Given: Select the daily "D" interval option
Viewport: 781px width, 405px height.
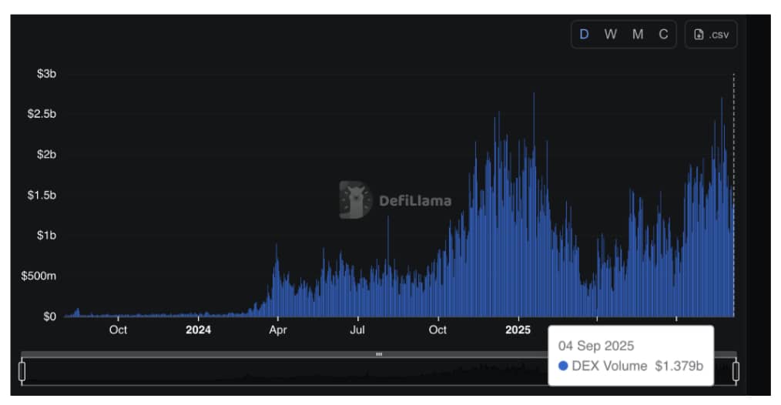Looking at the screenshot, I should tap(584, 35).
